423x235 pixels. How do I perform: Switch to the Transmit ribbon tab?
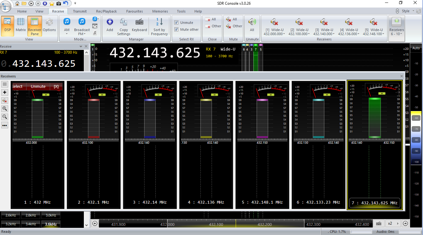click(x=80, y=11)
